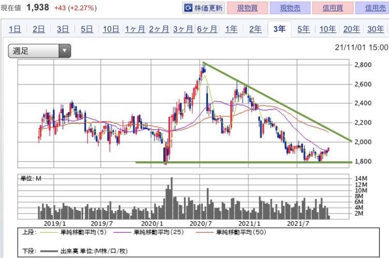Image resolution: width=389 pixels, height=258 pixels.
Task: Click the 2020/7 date axis label
Action: (x=201, y=224)
